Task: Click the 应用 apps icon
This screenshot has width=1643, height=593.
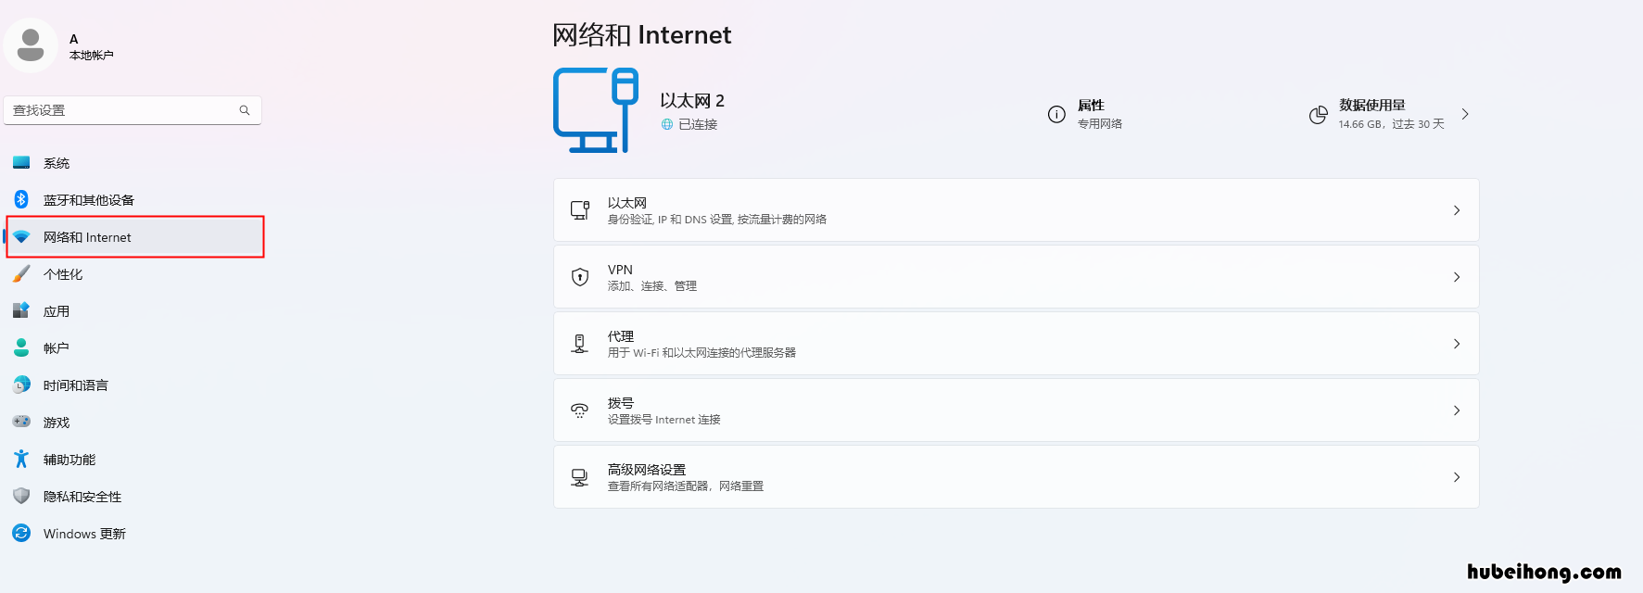Action: tap(21, 310)
